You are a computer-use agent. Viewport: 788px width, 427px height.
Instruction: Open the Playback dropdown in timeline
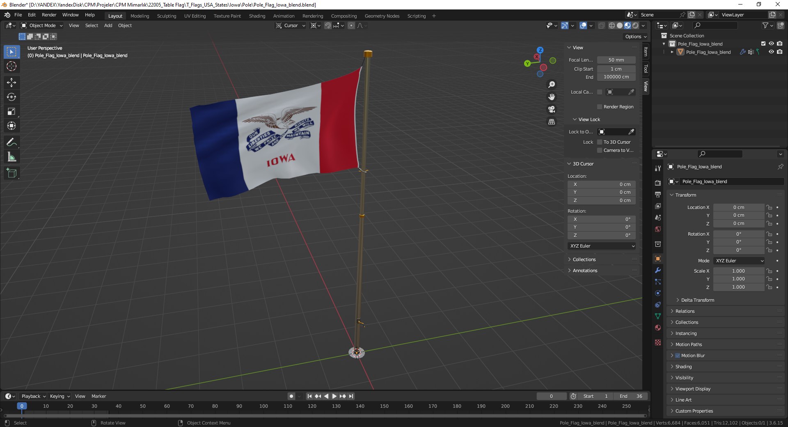click(33, 396)
